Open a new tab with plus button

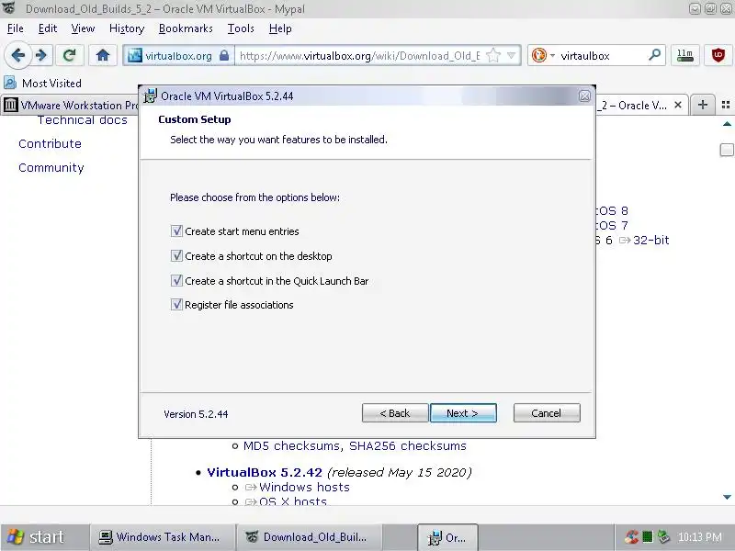click(x=702, y=105)
